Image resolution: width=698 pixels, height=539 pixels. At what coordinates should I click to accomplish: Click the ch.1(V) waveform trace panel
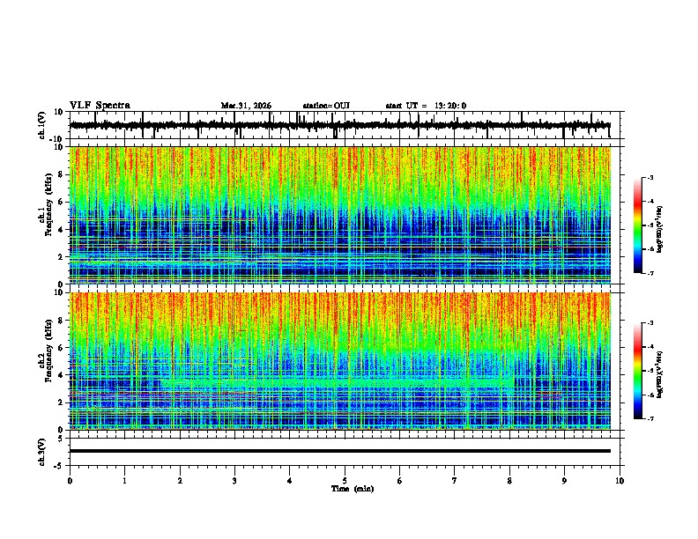click(x=344, y=125)
